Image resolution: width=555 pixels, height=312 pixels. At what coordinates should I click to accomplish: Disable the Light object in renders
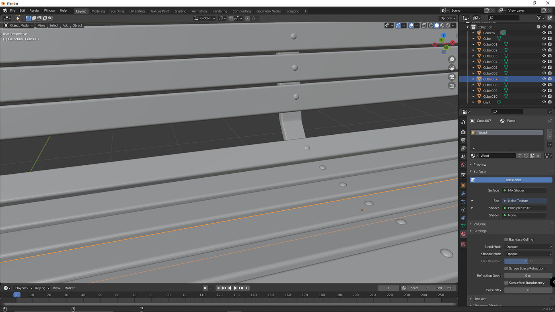[x=550, y=102]
